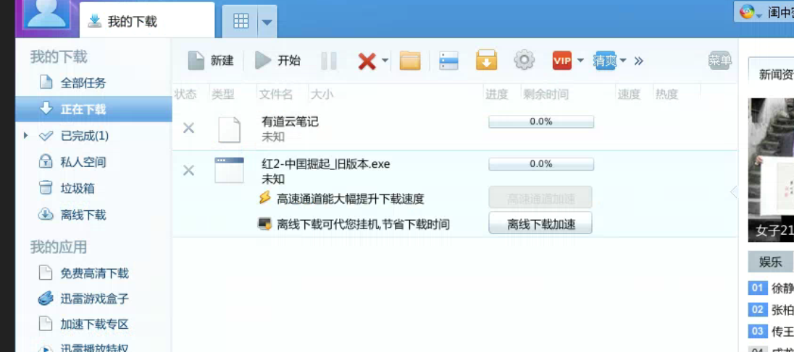Expand the 清爽 dropdown arrow
The width and height of the screenshot is (794, 352).
click(x=623, y=61)
